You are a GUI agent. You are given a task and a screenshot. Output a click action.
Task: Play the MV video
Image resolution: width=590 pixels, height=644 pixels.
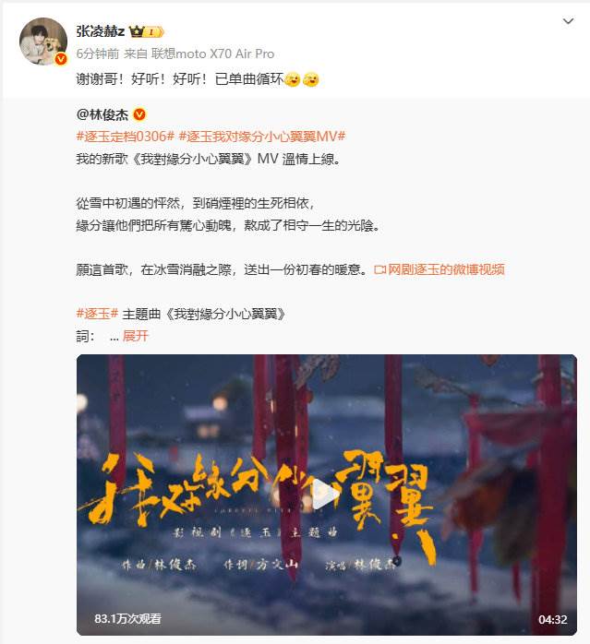(x=327, y=495)
